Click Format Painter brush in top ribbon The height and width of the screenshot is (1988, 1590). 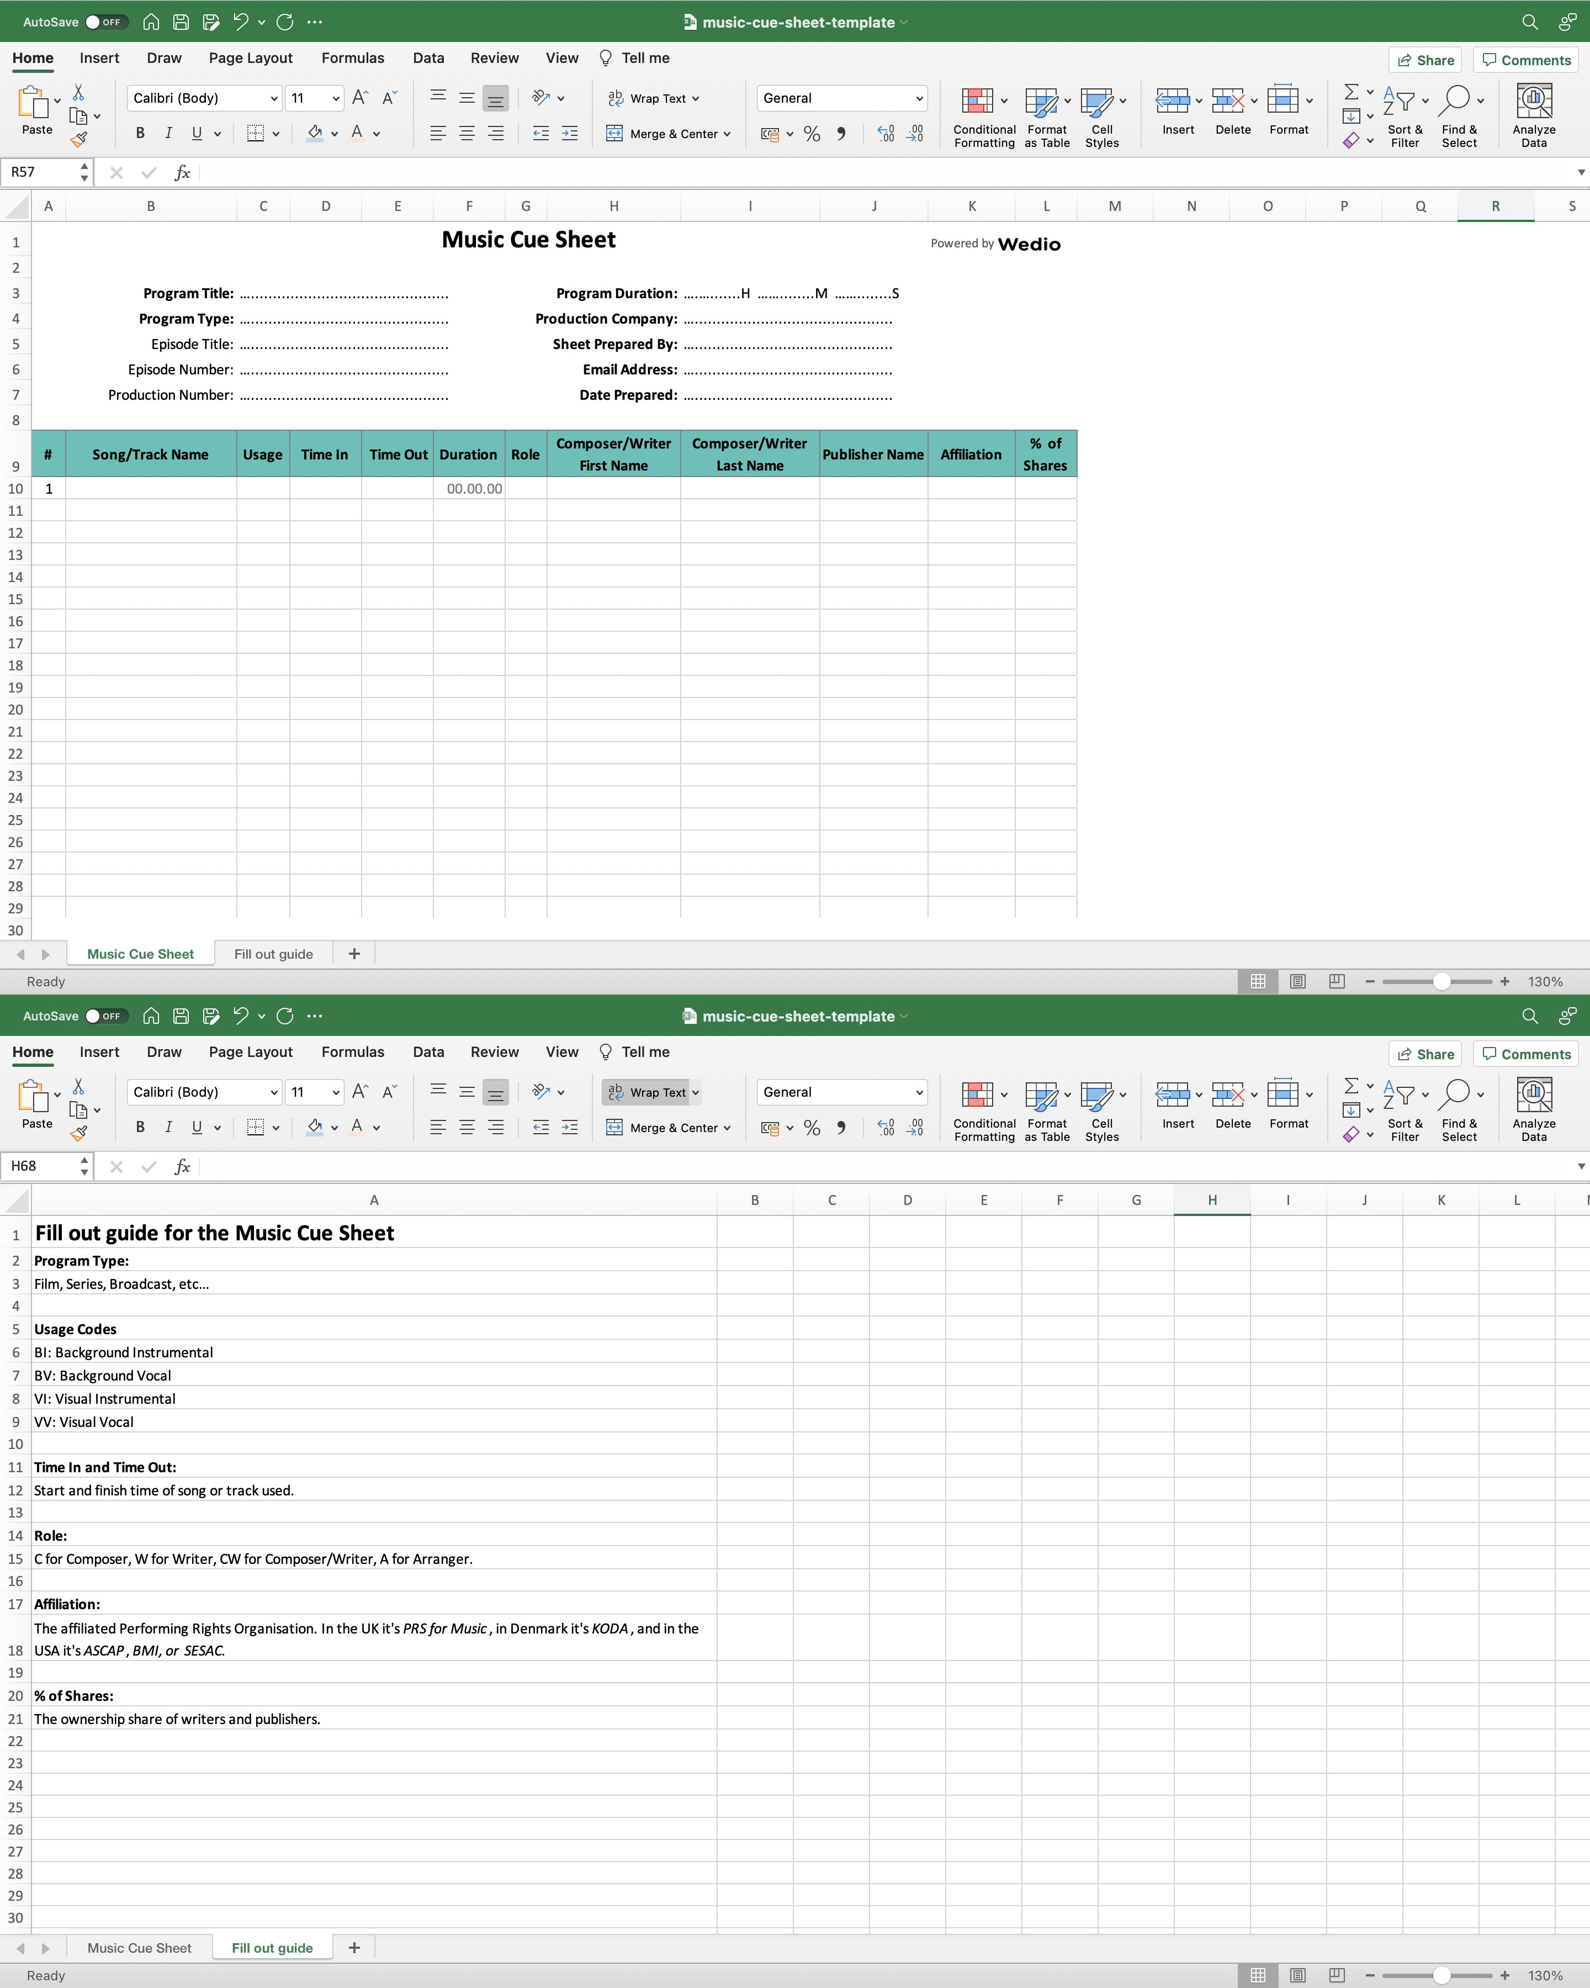79,139
